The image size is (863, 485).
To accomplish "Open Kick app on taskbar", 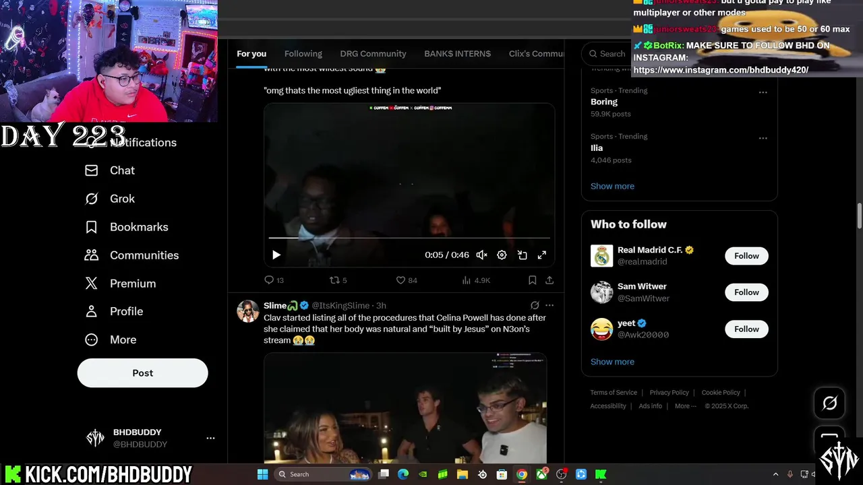I will pyautogui.click(x=600, y=474).
